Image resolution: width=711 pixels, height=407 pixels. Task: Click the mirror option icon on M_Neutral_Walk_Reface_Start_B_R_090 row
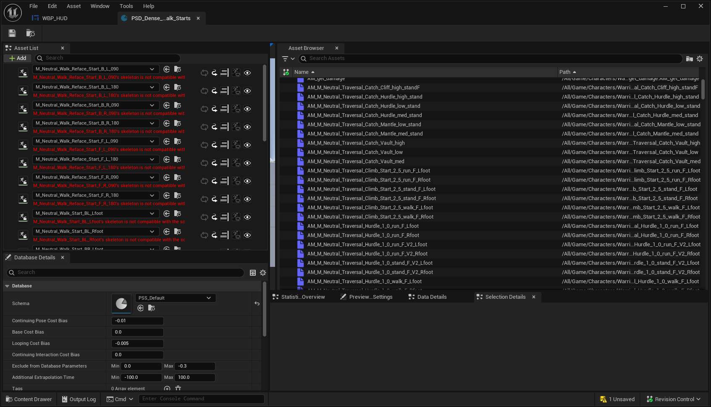[x=224, y=109]
